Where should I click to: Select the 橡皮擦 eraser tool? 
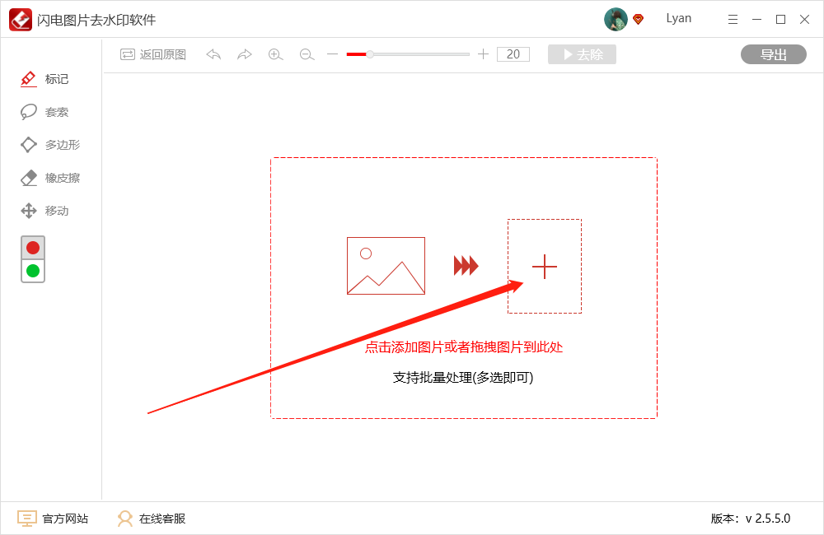point(50,178)
